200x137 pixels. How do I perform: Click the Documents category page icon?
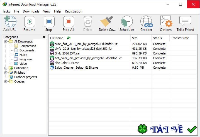point(16,50)
